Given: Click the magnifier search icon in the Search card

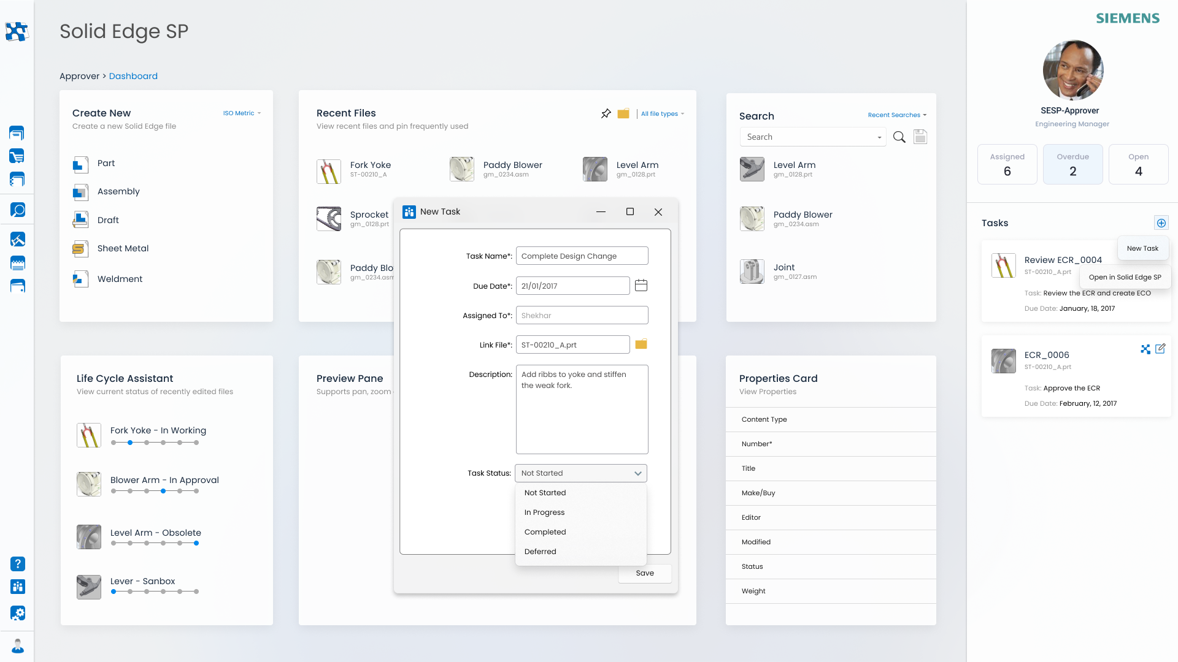Looking at the screenshot, I should coord(899,137).
